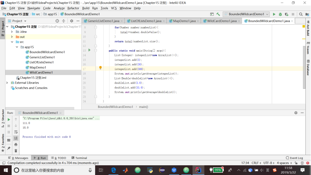Toggle Scroll to End in Run console
The image size is (311, 175).
(16, 138)
